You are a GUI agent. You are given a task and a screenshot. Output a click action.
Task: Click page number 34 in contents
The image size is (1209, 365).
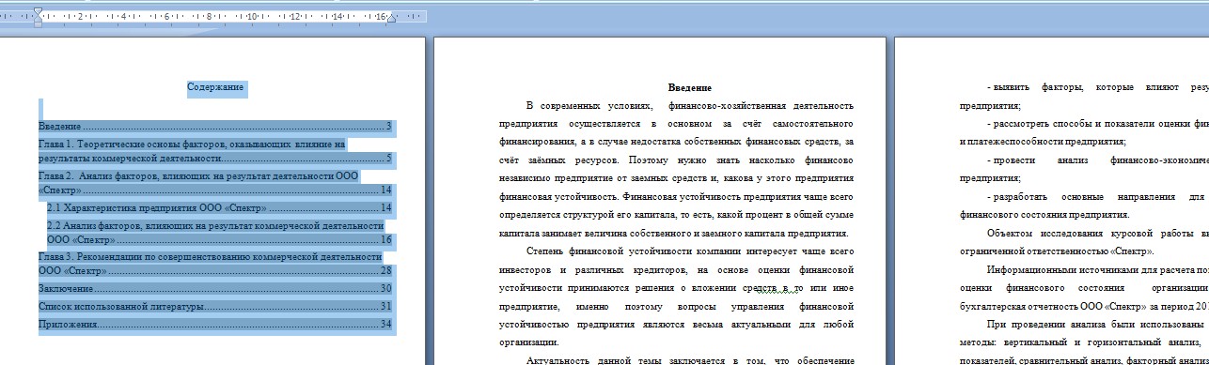(x=385, y=324)
